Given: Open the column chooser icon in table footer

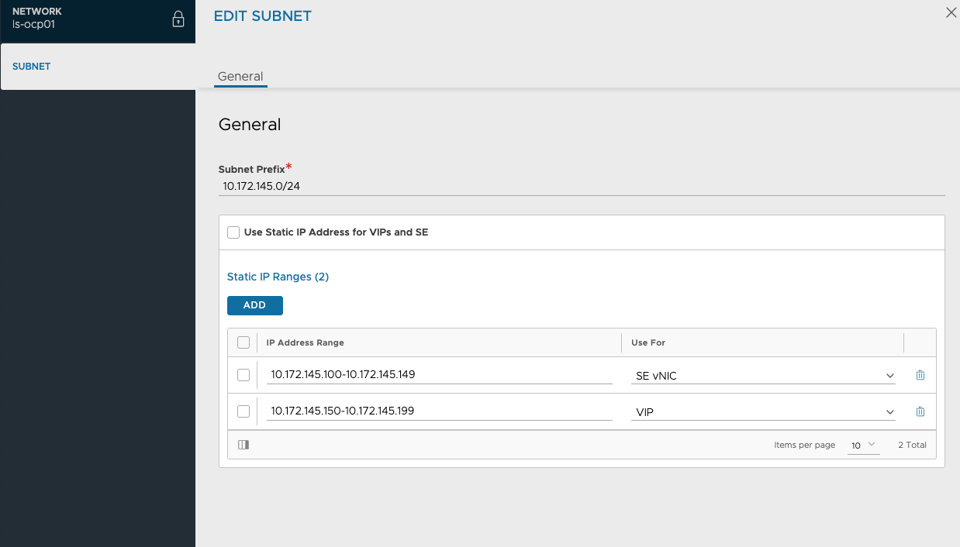Looking at the screenshot, I should click(x=243, y=445).
